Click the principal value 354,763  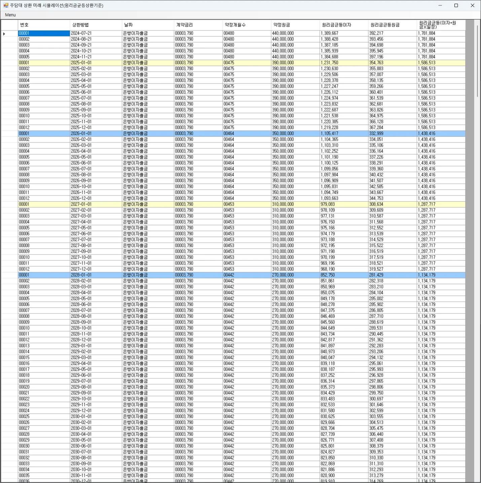[x=393, y=63]
